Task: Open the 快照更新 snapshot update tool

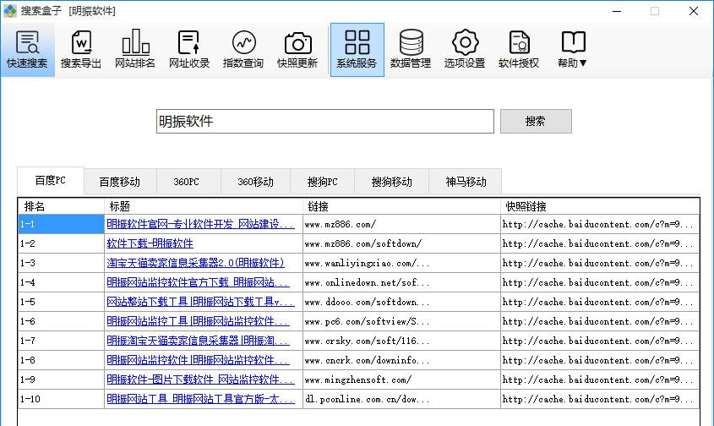Action: (297, 50)
